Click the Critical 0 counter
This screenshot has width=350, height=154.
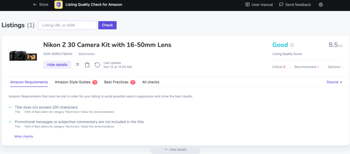(x=279, y=67)
